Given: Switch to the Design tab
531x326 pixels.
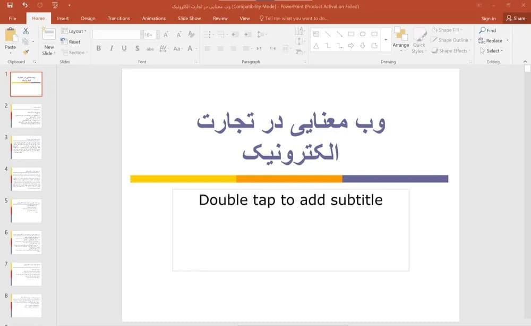Looking at the screenshot, I should 88,18.
